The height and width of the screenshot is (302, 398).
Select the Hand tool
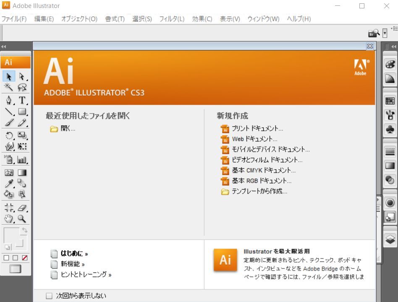(9, 219)
